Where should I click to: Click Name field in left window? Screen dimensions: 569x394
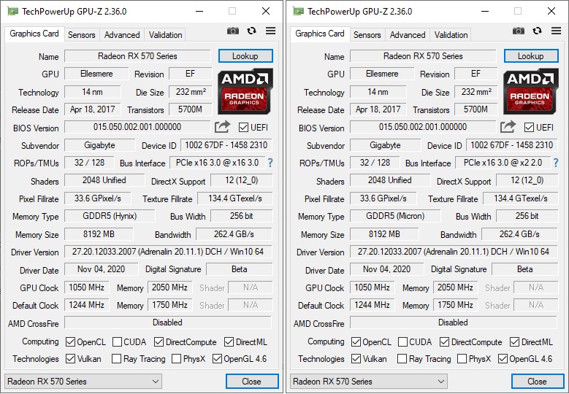pos(137,56)
